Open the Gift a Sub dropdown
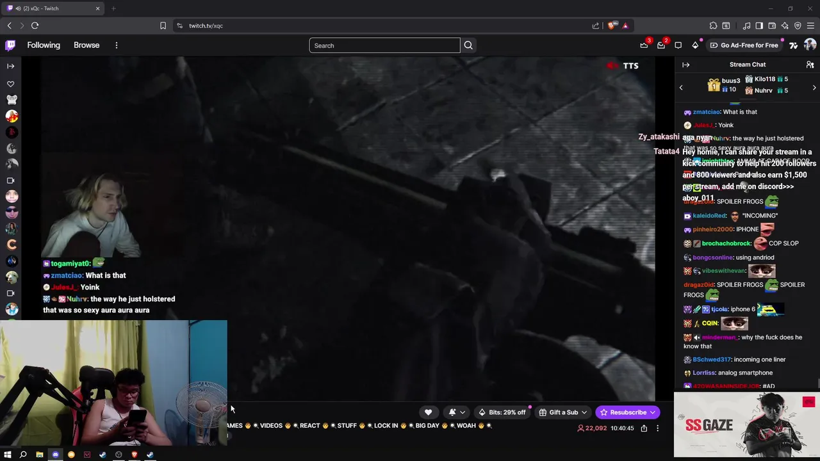The width and height of the screenshot is (820, 461). (563, 412)
